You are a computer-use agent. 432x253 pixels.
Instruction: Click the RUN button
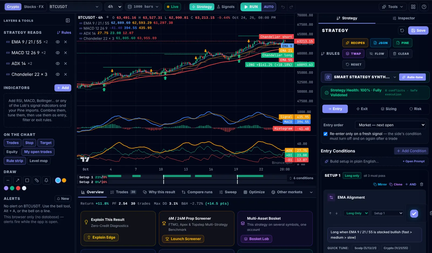point(251,7)
